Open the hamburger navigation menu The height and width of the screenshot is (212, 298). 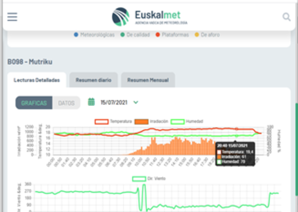coord(12,17)
